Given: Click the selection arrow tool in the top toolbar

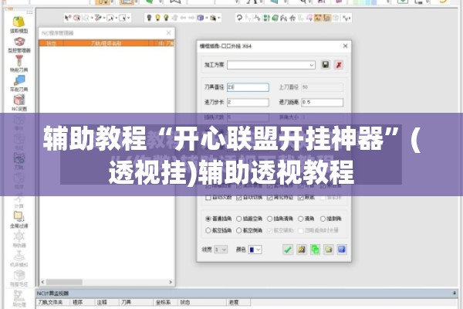Looking at the screenshot, I should click(x=68, y=18).
